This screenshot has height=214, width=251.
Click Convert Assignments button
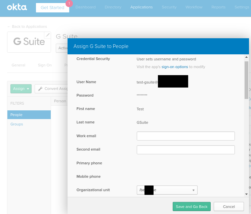point(51,89)
